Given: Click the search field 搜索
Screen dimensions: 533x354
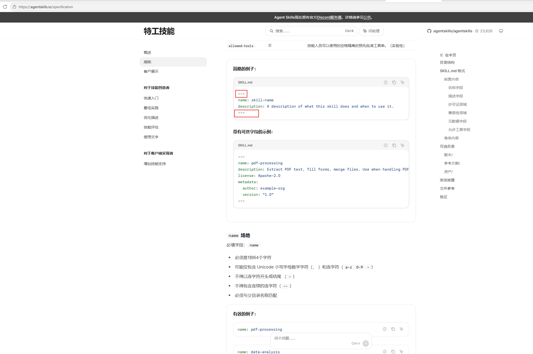Looking at the screenshot, I should (311, 31).
